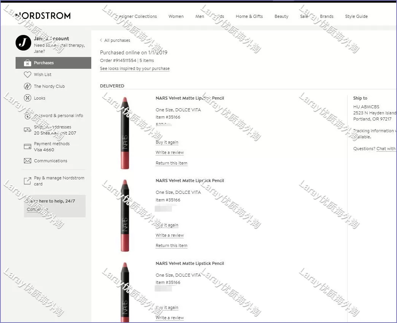Click the back chevron beside All purchases
The image size is (397, 323).
tap(101, 40)
